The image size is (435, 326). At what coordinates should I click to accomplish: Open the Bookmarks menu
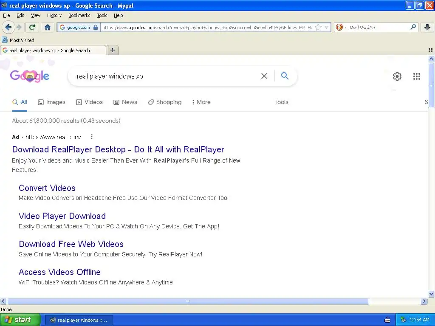click(79, 15)
